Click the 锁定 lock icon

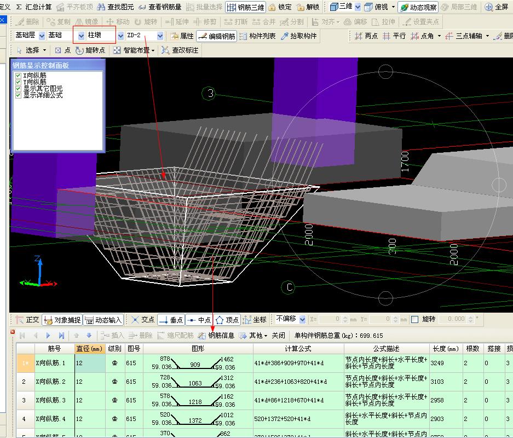point(272,7)
